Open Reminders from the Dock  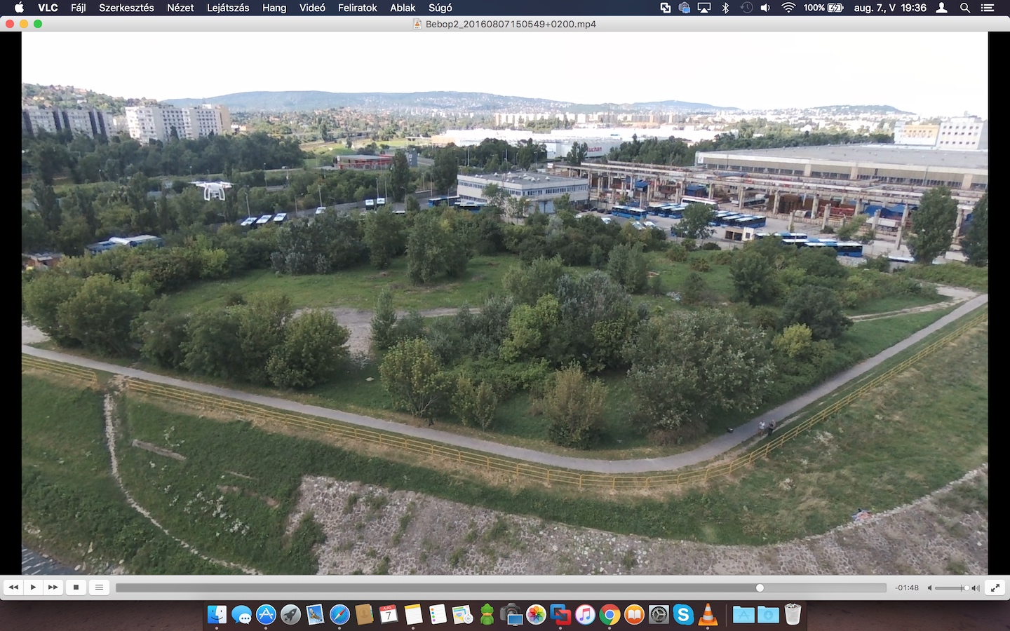[438, 615]
